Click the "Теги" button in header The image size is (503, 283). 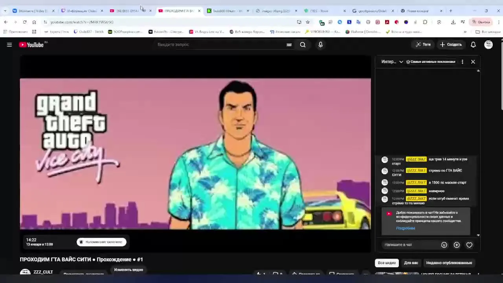[423, 45]
